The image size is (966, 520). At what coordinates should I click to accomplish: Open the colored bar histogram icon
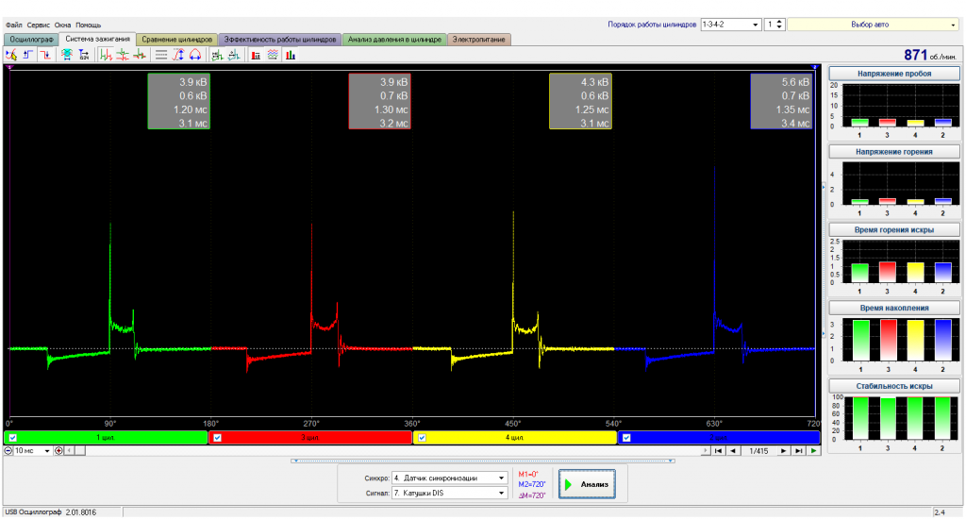point(291,55)
